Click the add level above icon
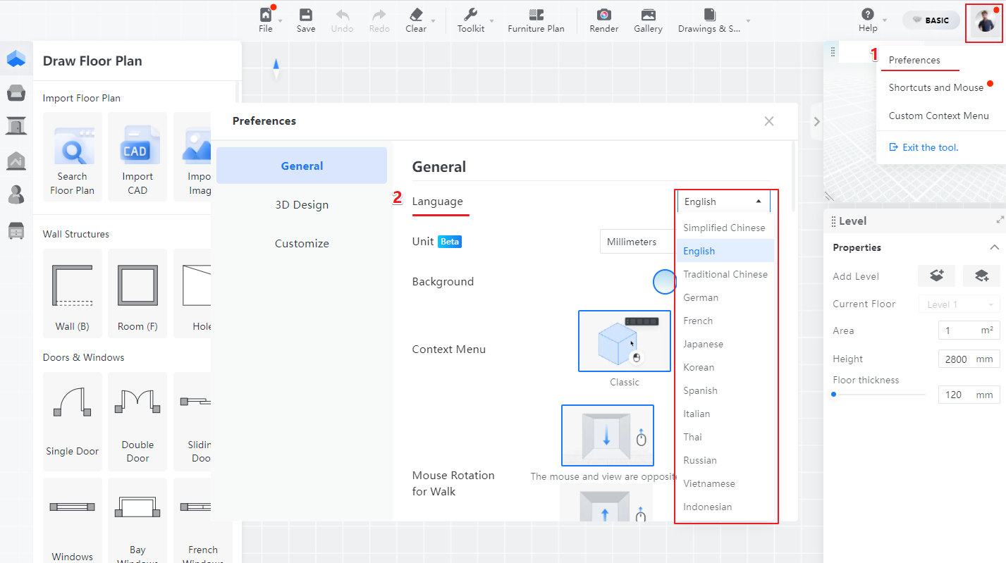Viewport: 1006px width, 563px height. [x=936, y=276]
